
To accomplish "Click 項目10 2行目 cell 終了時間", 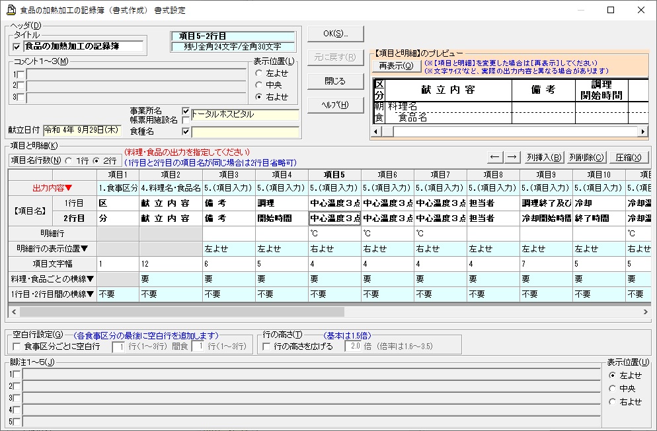I will [599, 218].
